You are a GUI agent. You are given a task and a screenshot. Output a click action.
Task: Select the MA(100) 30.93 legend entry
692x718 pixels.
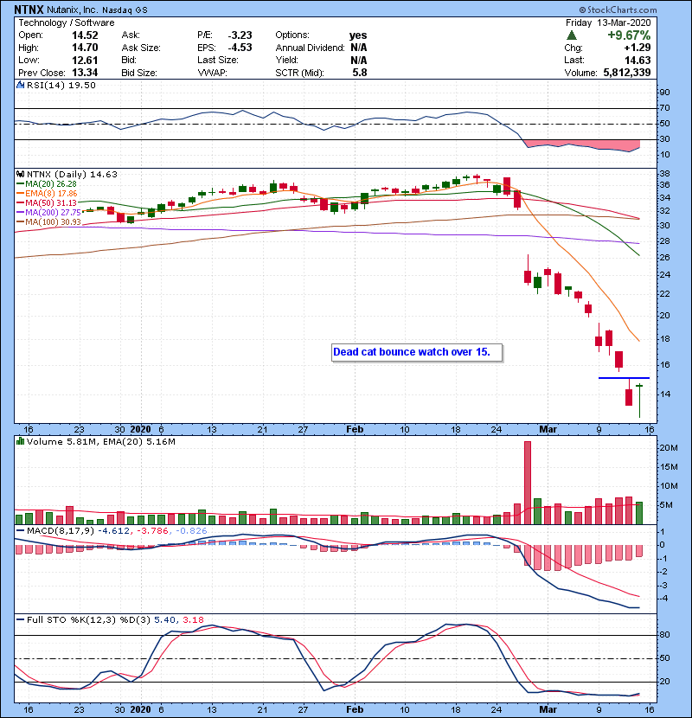tap(48, 222)
